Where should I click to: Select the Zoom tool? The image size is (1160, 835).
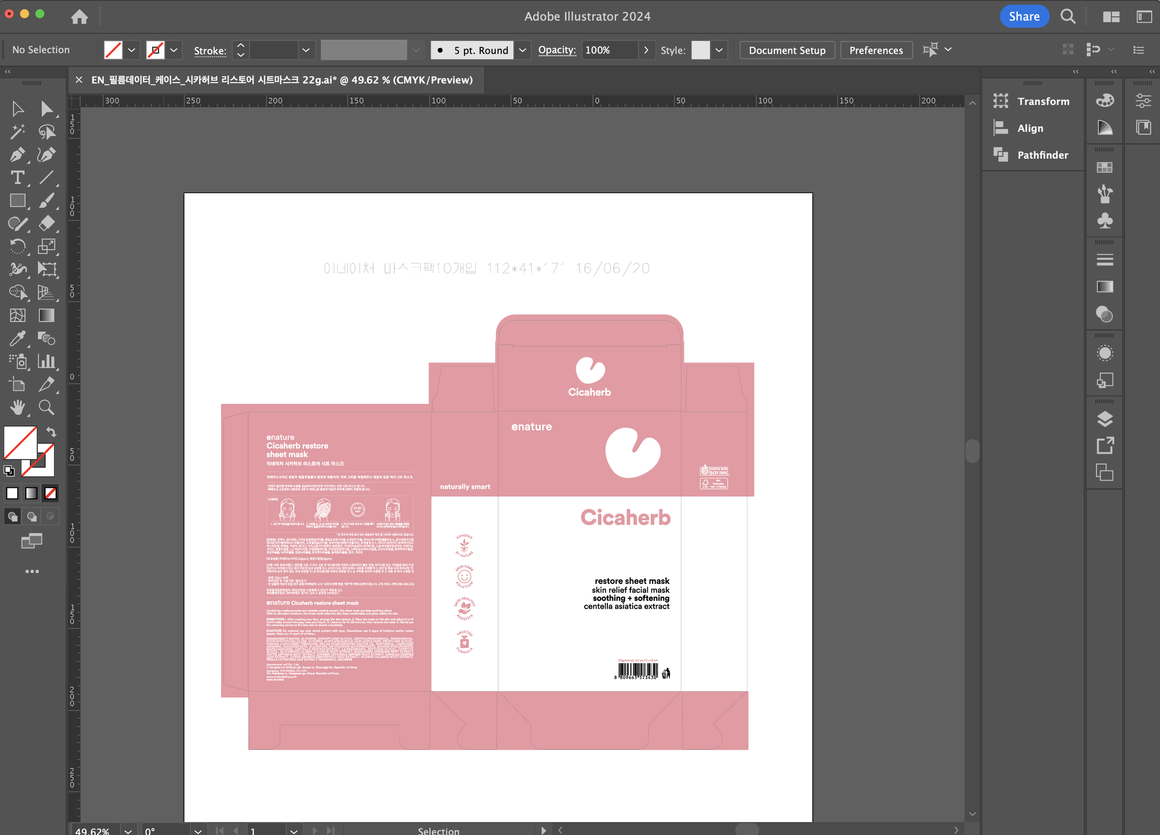coord(46,407)
